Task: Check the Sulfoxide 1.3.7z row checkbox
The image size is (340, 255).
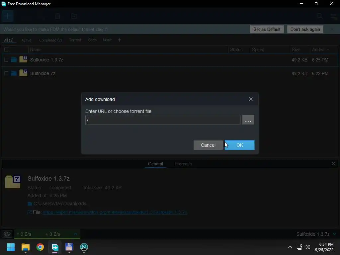Action: coord(6,60)
